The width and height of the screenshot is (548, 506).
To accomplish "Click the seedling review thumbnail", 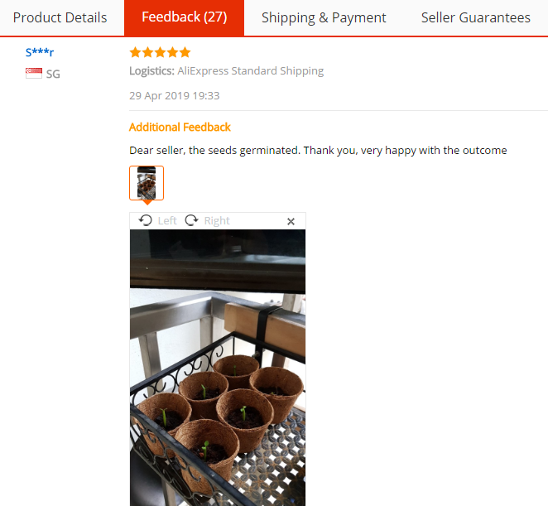I will (147, 182).
